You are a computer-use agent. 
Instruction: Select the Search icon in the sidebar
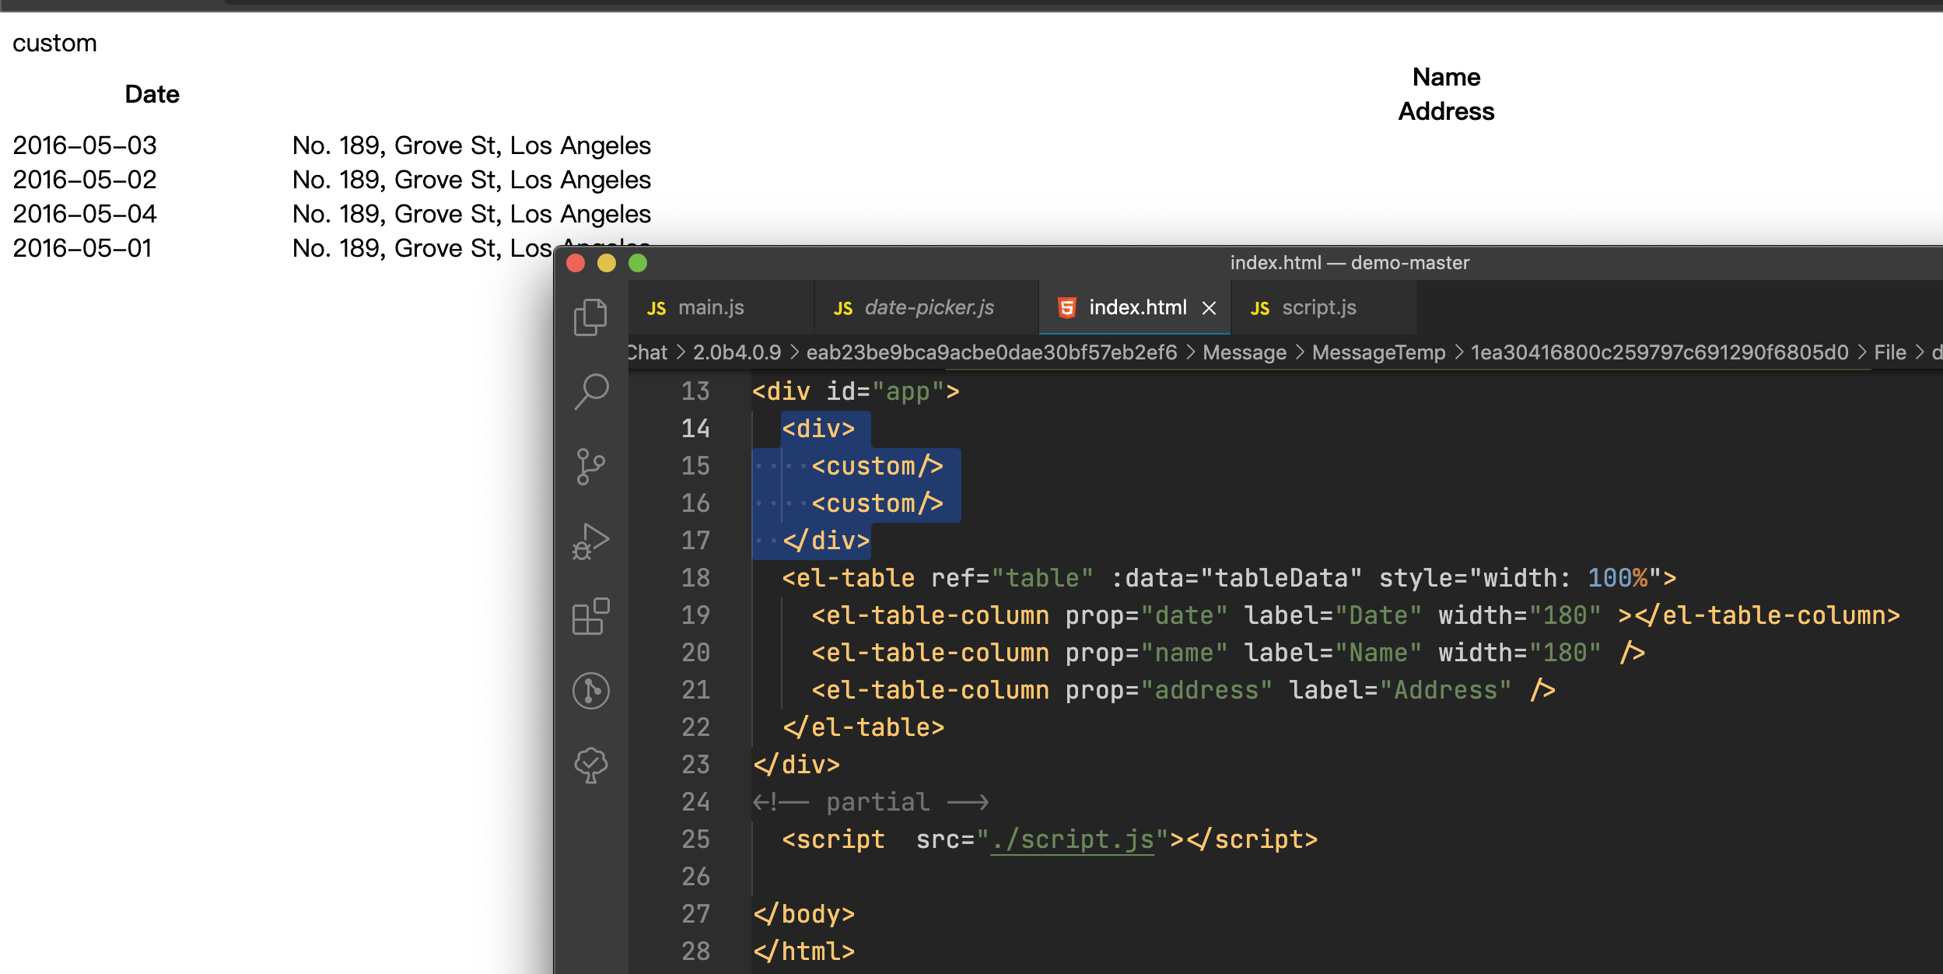590,391
